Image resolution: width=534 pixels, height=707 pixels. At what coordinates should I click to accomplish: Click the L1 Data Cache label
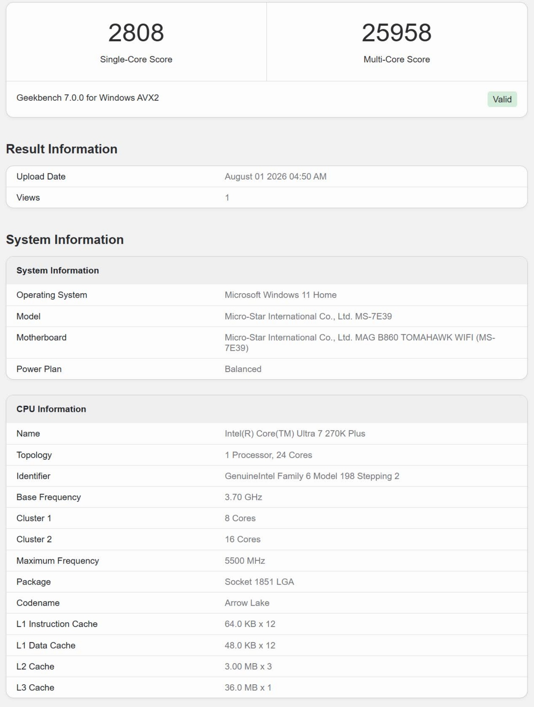coord(46,645)
